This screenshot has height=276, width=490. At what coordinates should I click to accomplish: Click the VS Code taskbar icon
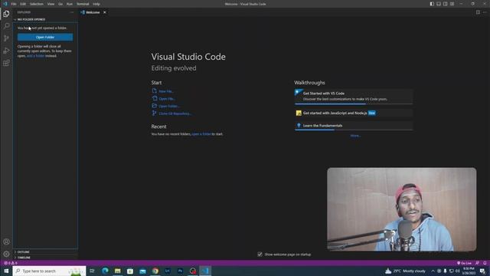(x=205, y=271)
